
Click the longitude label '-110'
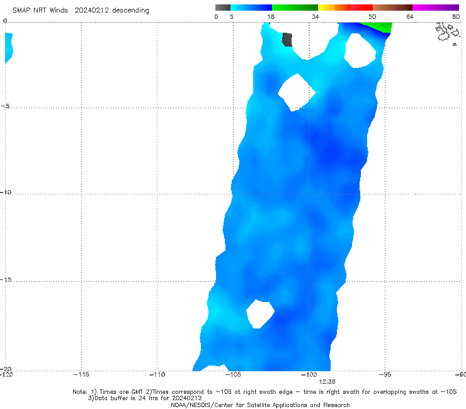[x=157, y=374]
